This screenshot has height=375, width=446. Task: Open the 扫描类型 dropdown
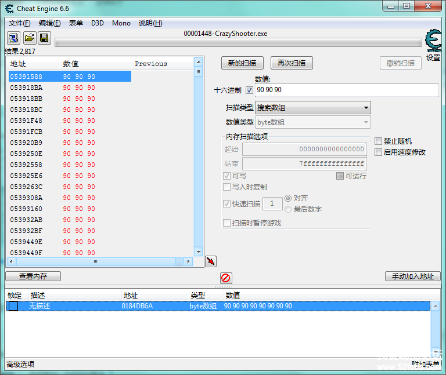(x=313, y=108)
